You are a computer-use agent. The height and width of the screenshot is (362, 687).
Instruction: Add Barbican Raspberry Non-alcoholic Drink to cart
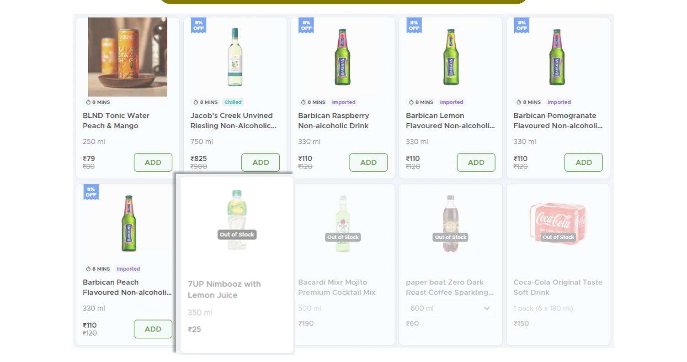[368, 162]
